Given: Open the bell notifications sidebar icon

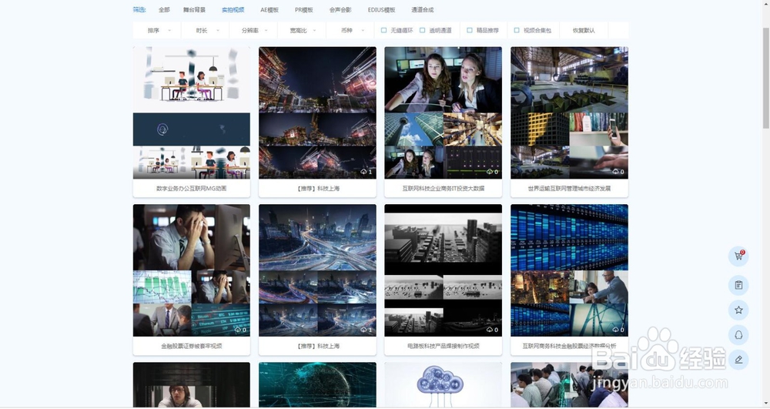Looking at the screenshot, I should click(x=738, y=335).
